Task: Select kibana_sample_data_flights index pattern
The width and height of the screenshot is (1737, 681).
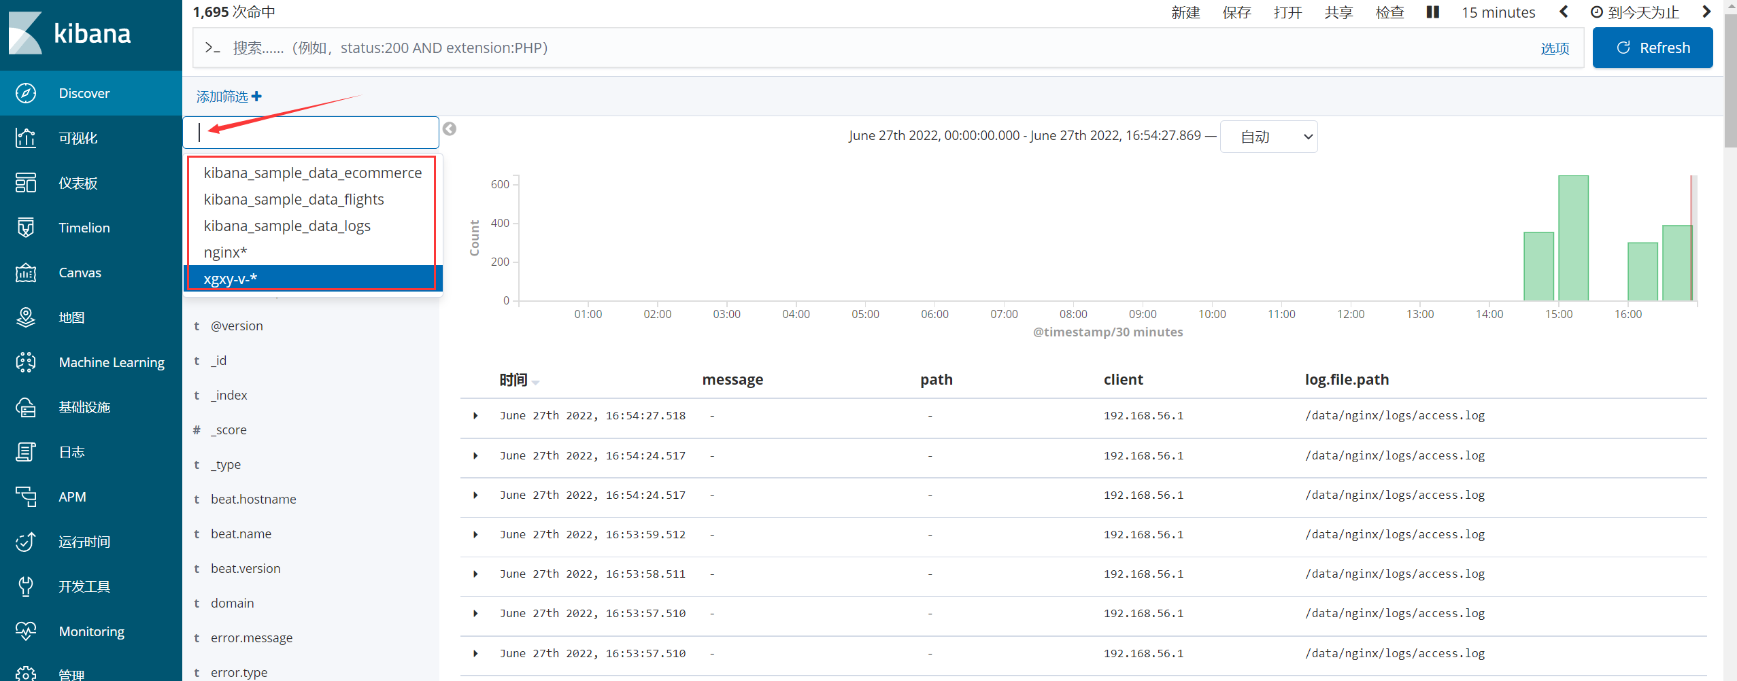Action: coord(313,199)
